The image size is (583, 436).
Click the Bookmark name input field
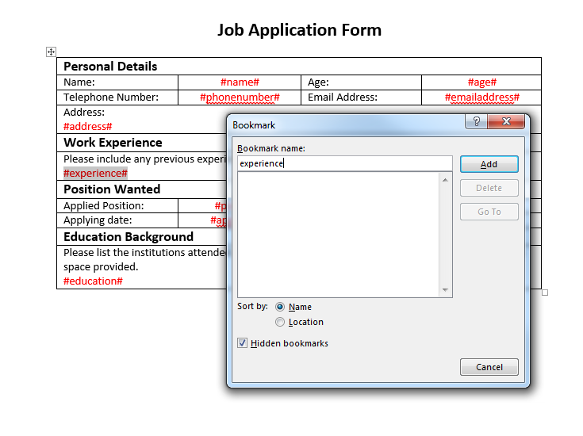345,163
